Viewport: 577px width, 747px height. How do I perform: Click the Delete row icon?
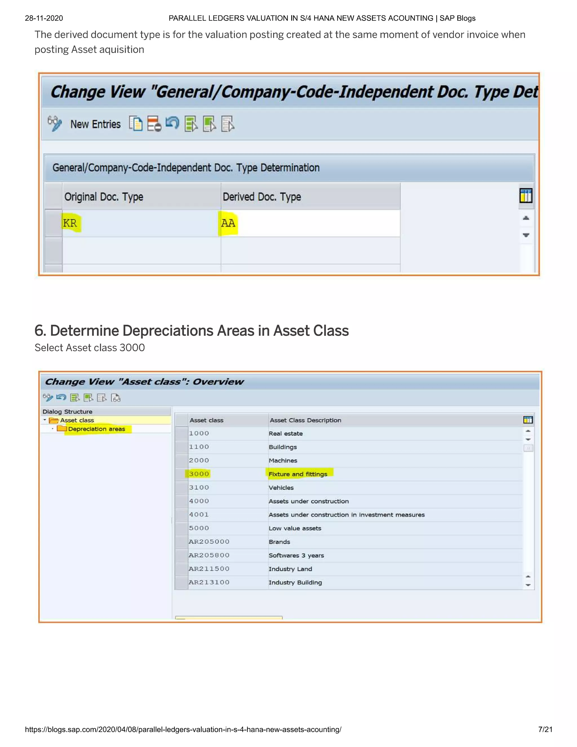(154, 123)
